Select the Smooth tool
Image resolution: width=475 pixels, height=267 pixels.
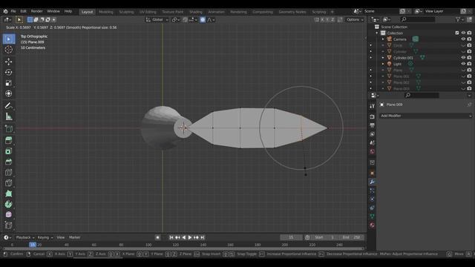(x=8, y=214)
